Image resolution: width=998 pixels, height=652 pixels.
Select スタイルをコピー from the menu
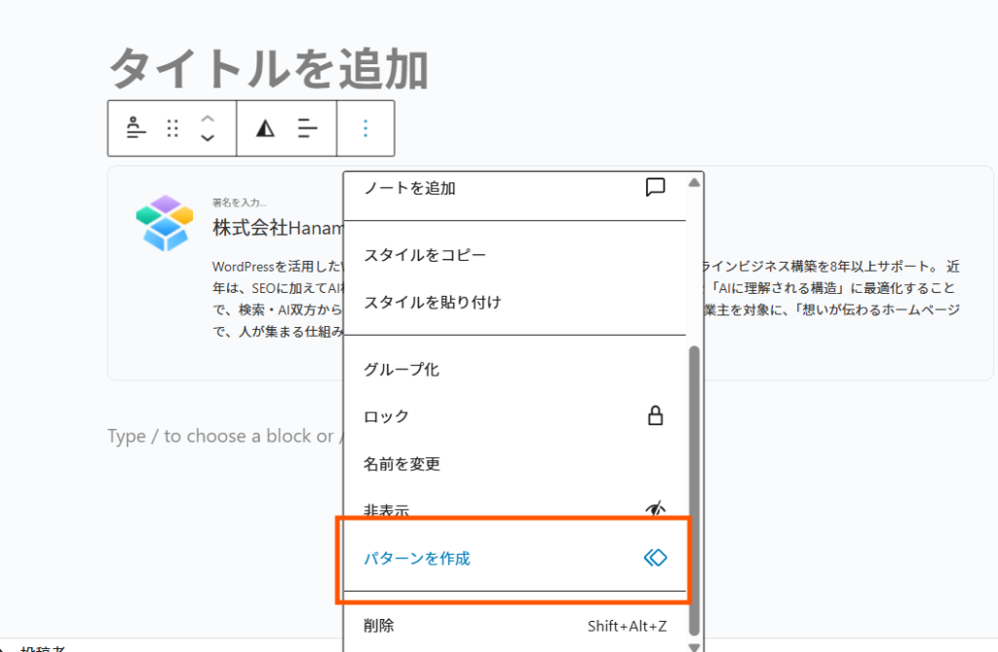pyautogui.click(x=425, y=255)
